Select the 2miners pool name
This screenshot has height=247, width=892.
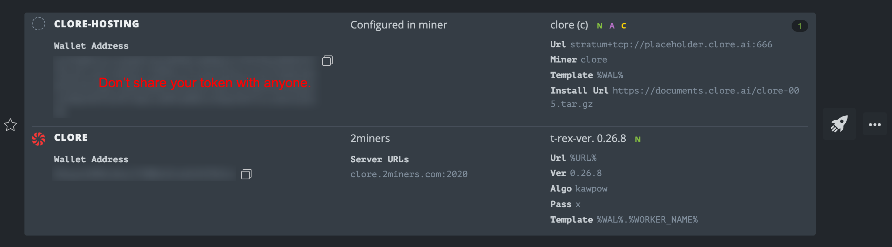pos(370,139)
